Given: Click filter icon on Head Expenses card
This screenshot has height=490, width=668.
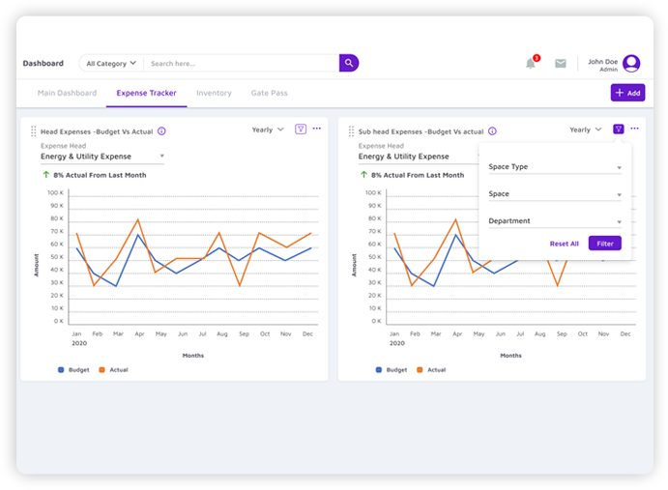Looking at the screenshot, I should (x=301, y=130).
